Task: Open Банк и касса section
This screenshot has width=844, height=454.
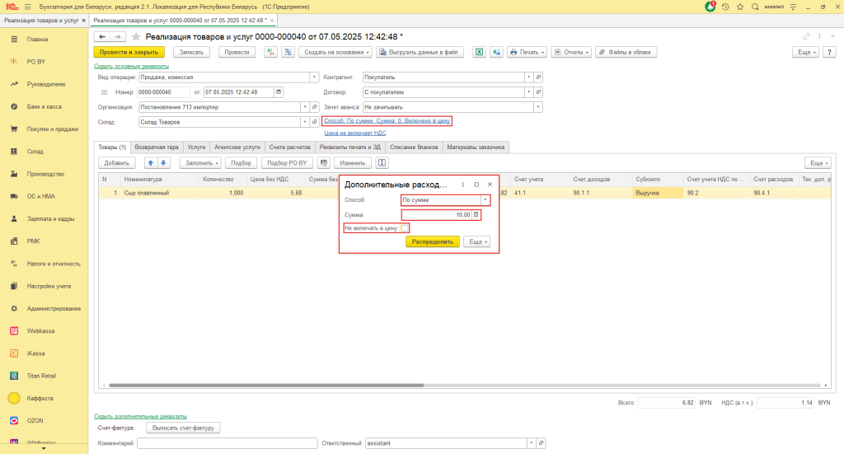Action: [45, 106]
